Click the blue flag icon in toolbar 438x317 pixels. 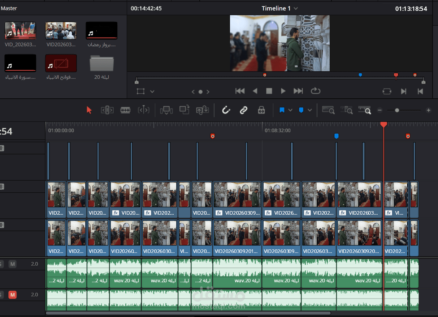tap(282, 110)
